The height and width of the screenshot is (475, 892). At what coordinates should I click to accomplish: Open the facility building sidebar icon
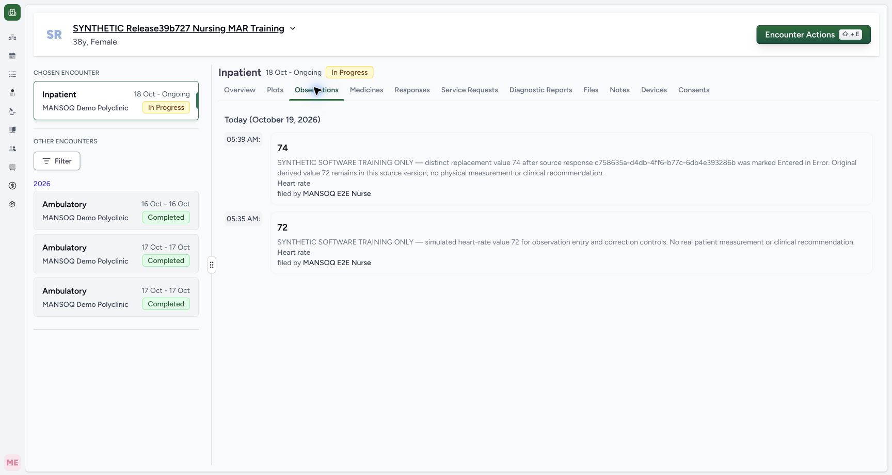pyautogui.click(x=12, y=37)
